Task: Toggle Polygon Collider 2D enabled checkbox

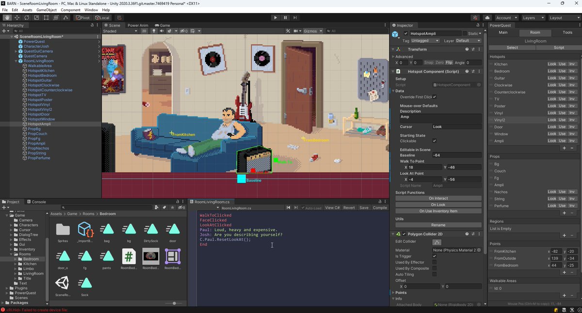Action: coord(404,234)
